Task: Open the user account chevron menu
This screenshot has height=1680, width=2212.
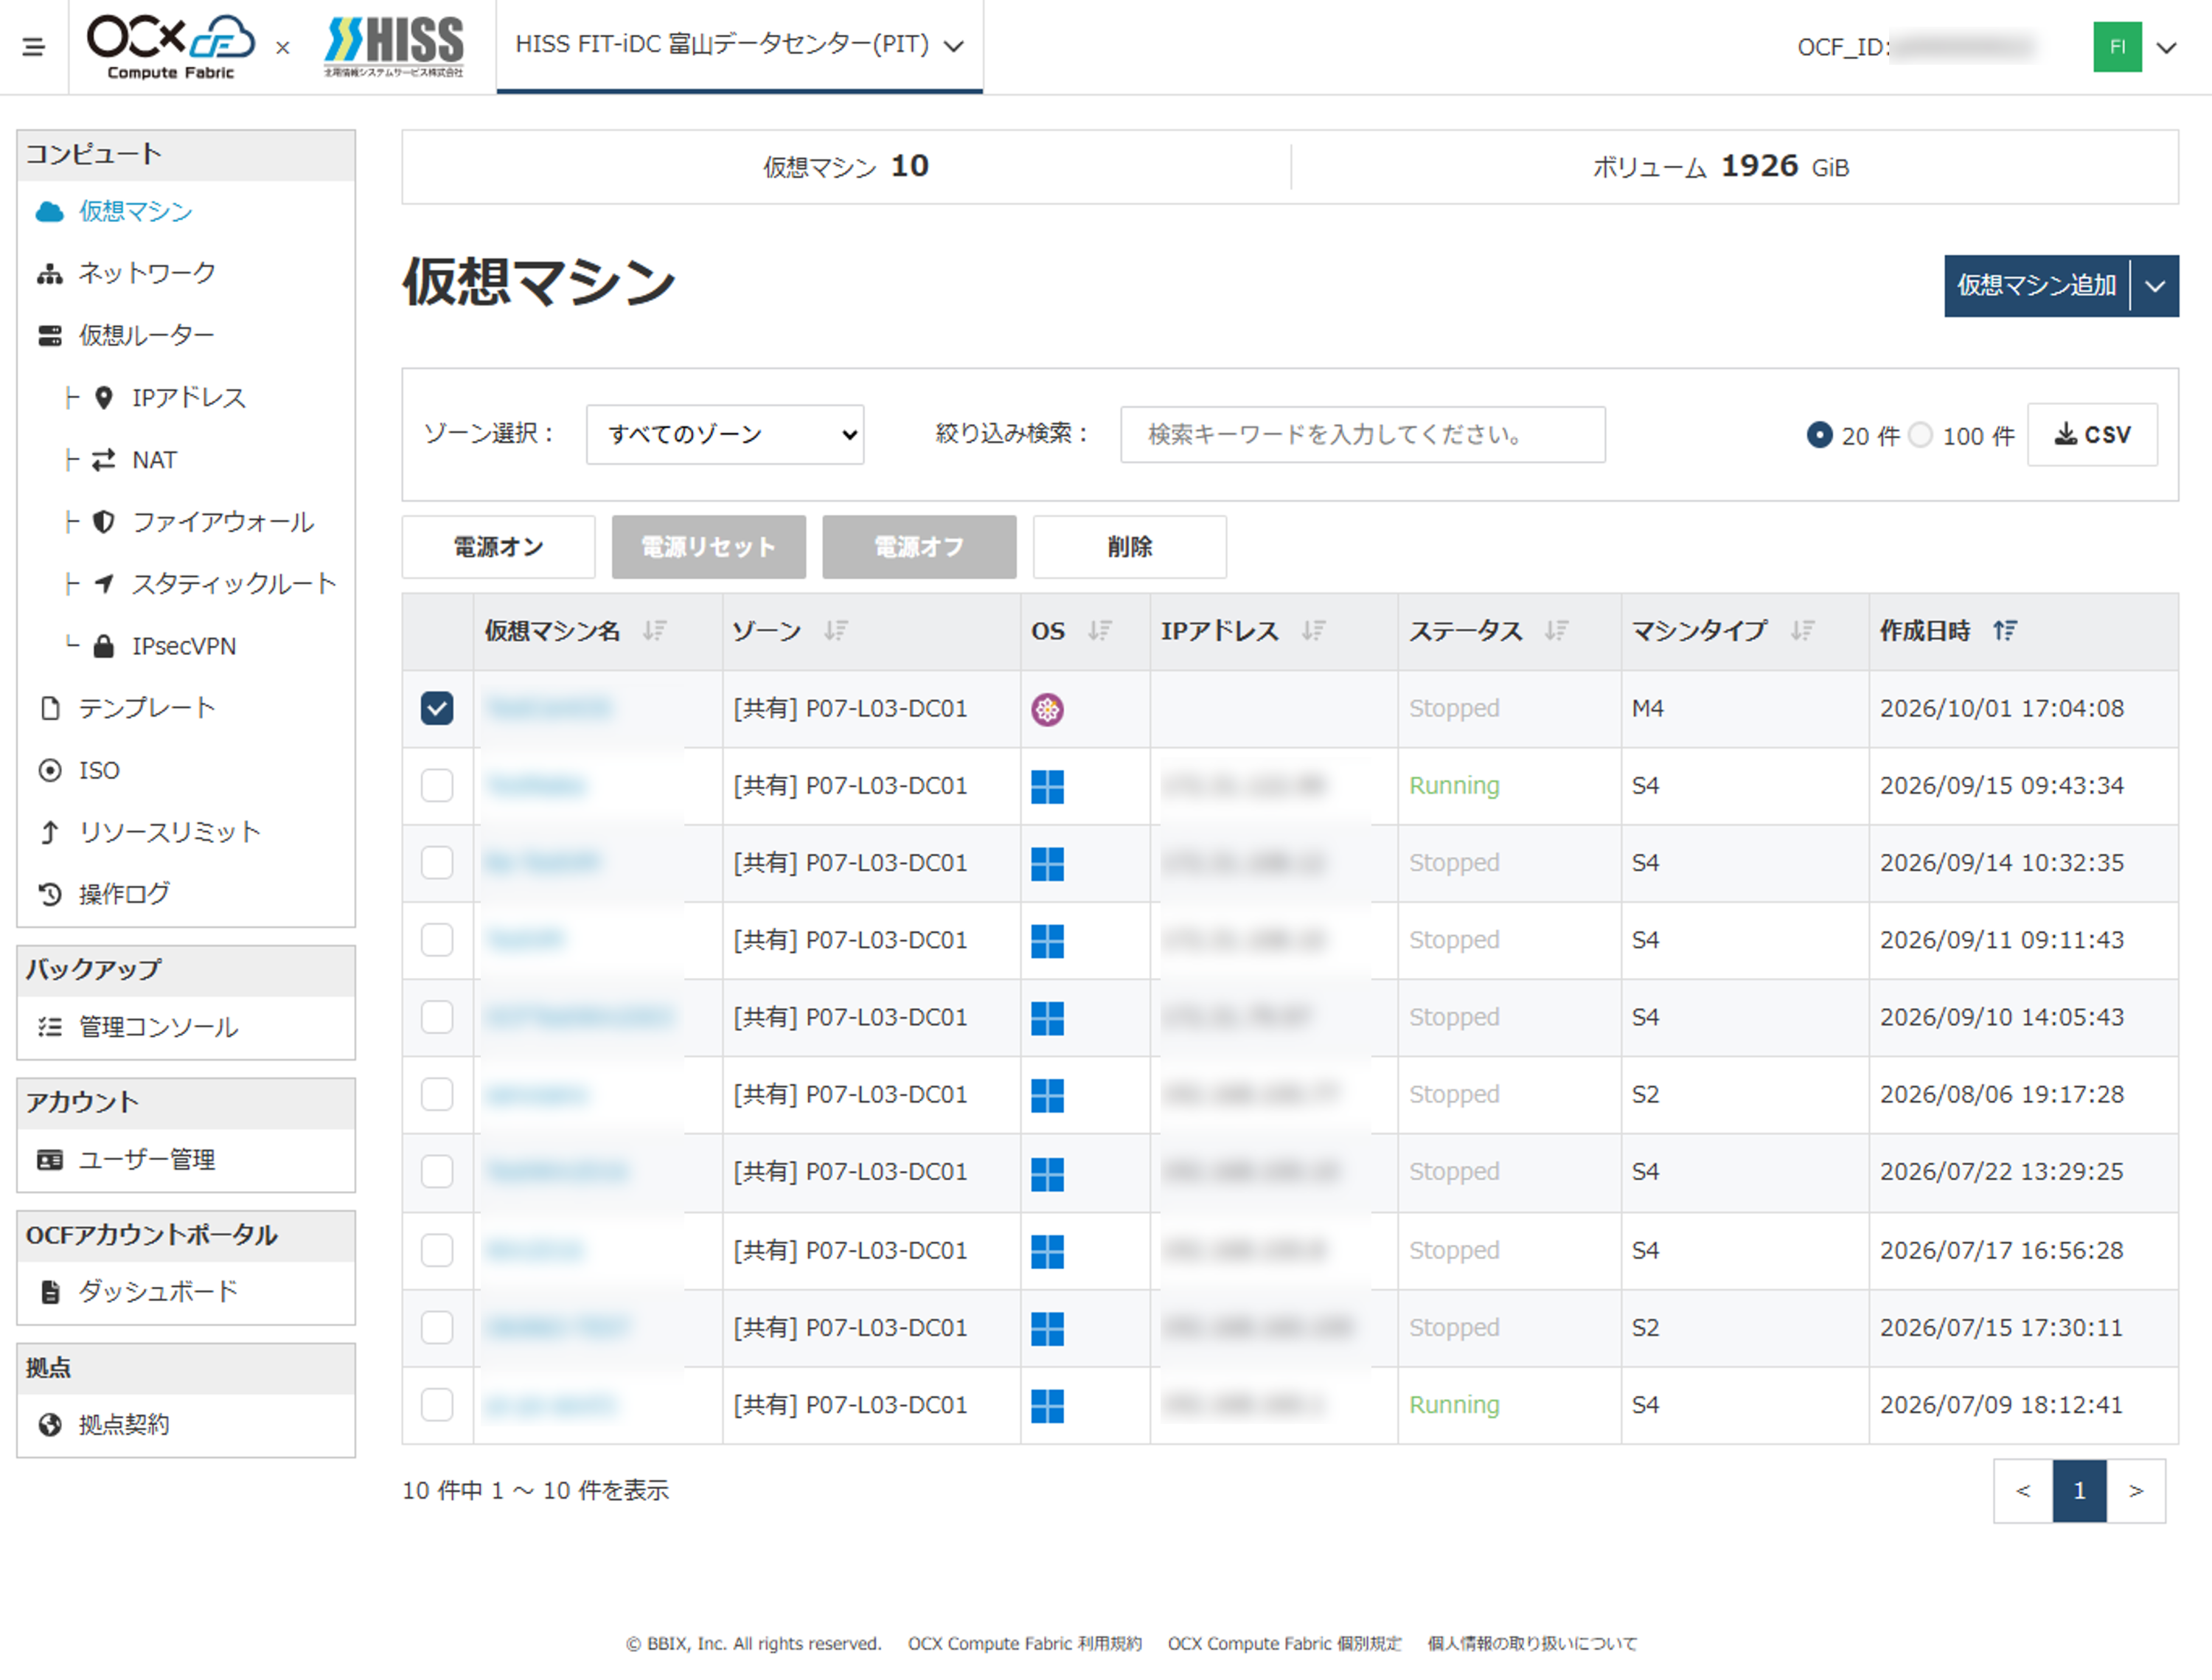Action: pyautogui.click(x=2167, y=47)
